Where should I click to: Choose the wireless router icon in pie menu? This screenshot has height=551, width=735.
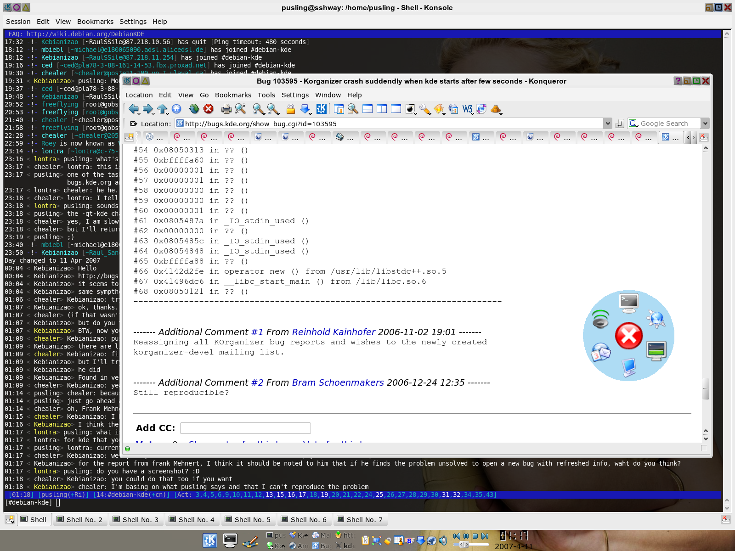click(x=600, y=319)
